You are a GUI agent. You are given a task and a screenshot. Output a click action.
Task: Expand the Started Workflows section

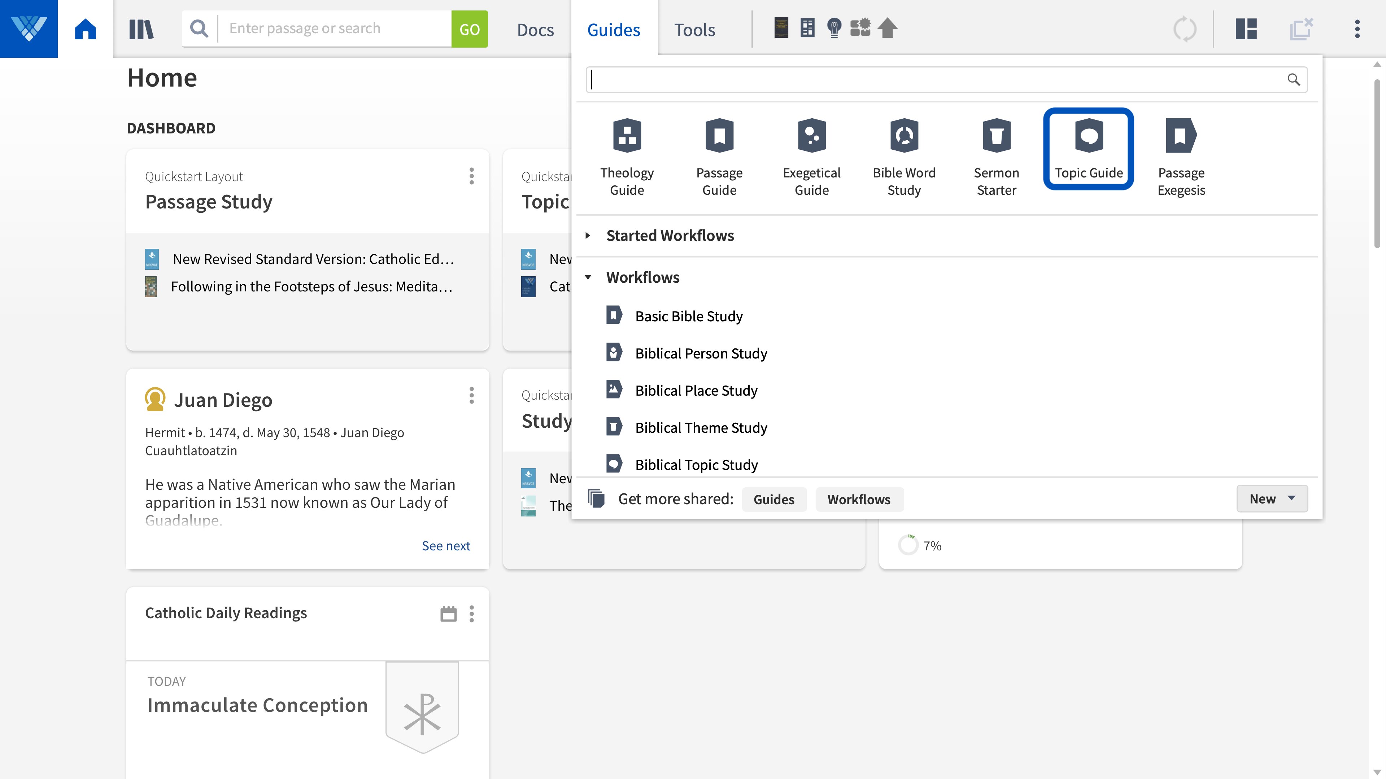tap(588, 236)
